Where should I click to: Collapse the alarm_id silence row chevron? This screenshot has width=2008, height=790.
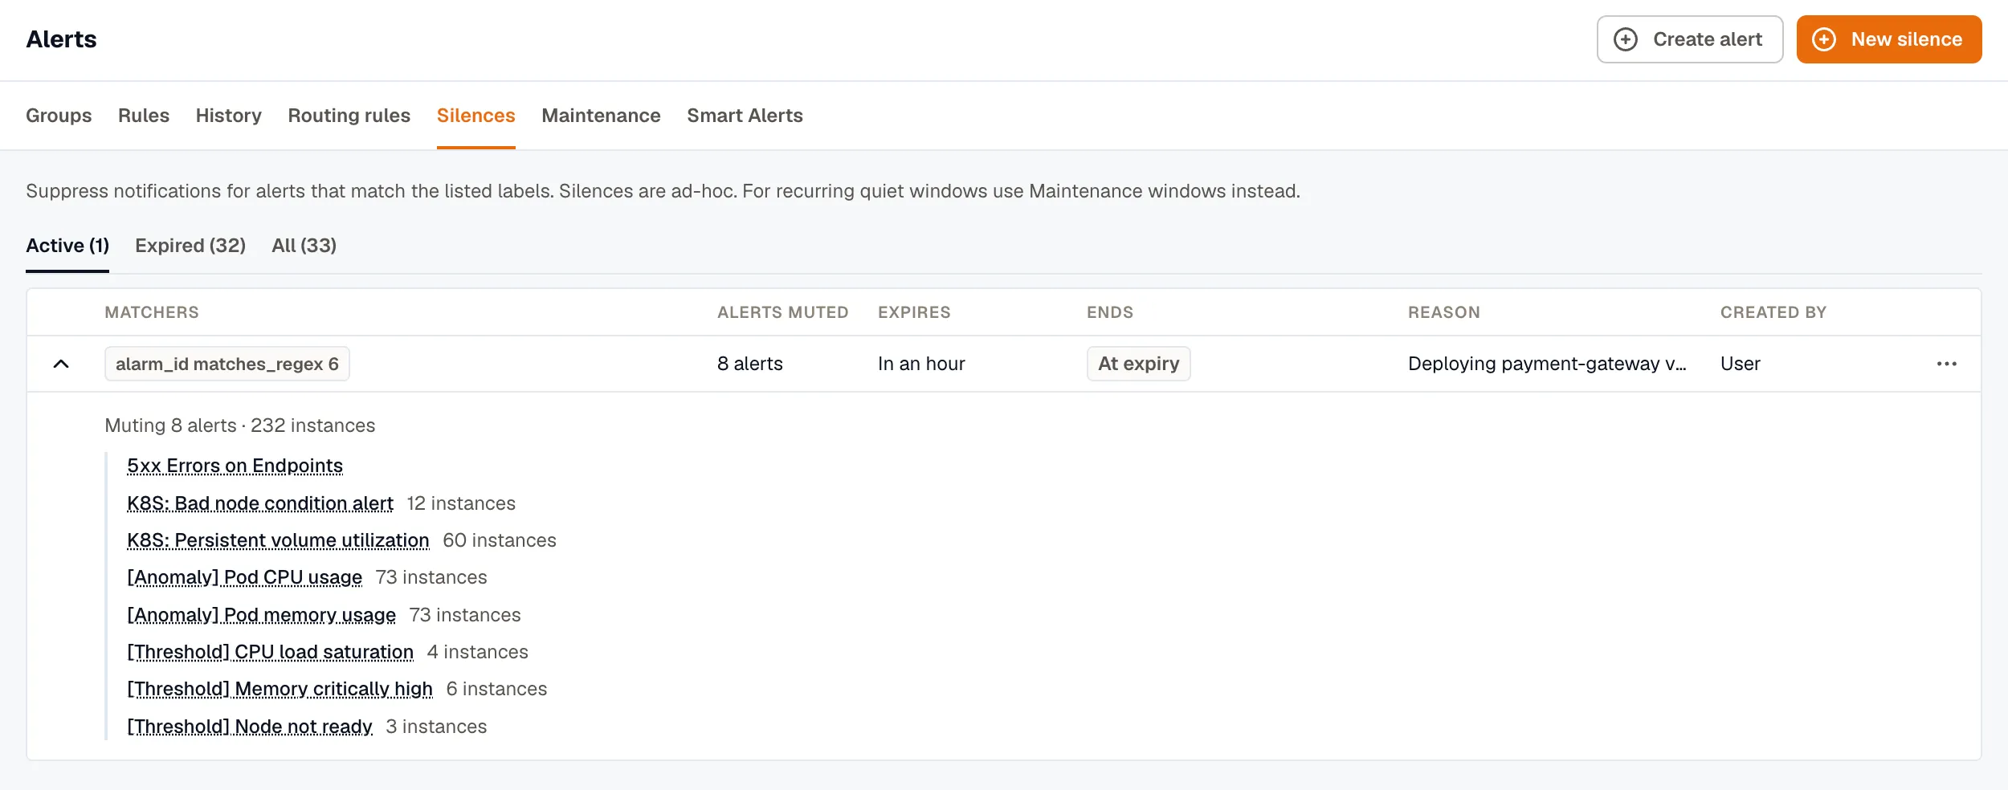tap(61, 364)
